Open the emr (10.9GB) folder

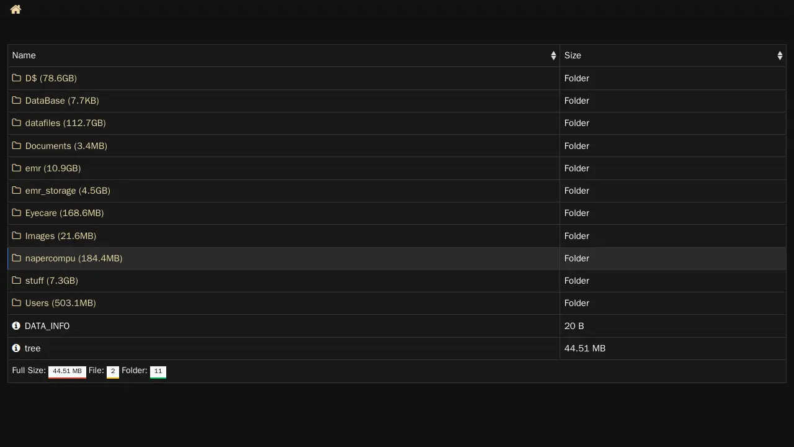tap(53, 168)
